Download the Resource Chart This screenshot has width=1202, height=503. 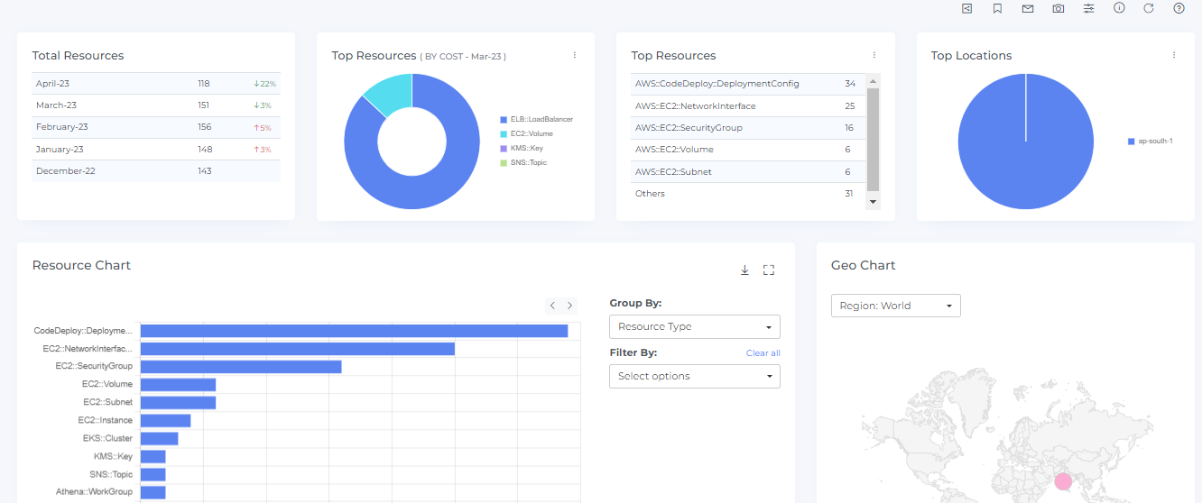[744, 270]
